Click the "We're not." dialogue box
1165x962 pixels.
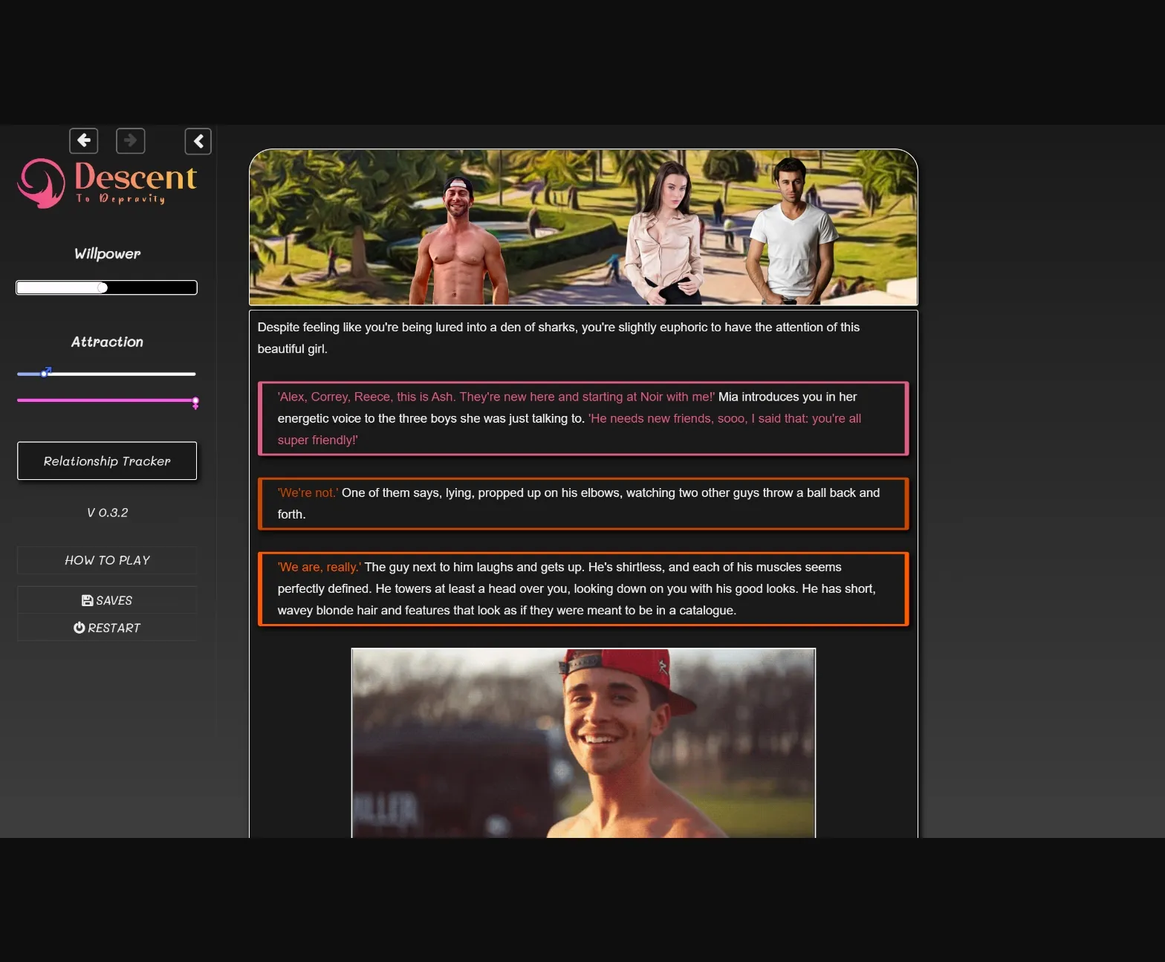583,504
